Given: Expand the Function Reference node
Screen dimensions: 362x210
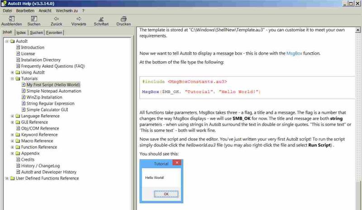Looking at the screenshot, I should 12,147.
